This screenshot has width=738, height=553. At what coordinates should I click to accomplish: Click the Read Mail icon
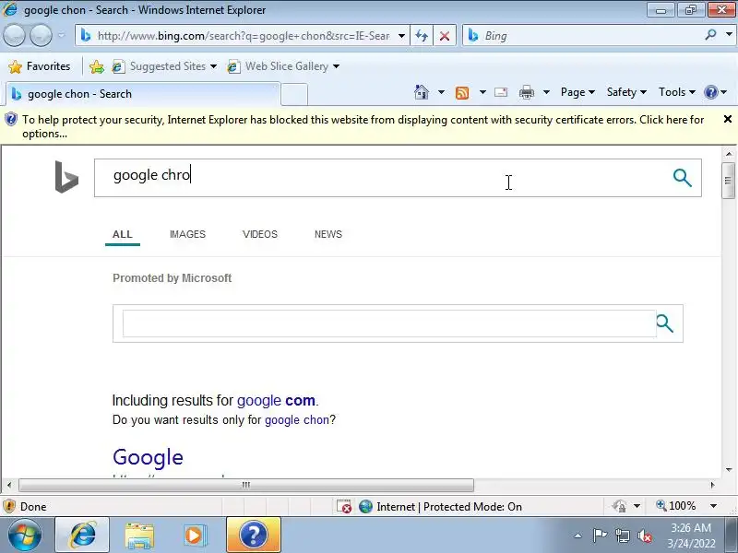tap(501, 92)
